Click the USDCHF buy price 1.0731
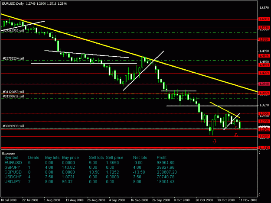The image size is (271, 203). click(68, 177)
